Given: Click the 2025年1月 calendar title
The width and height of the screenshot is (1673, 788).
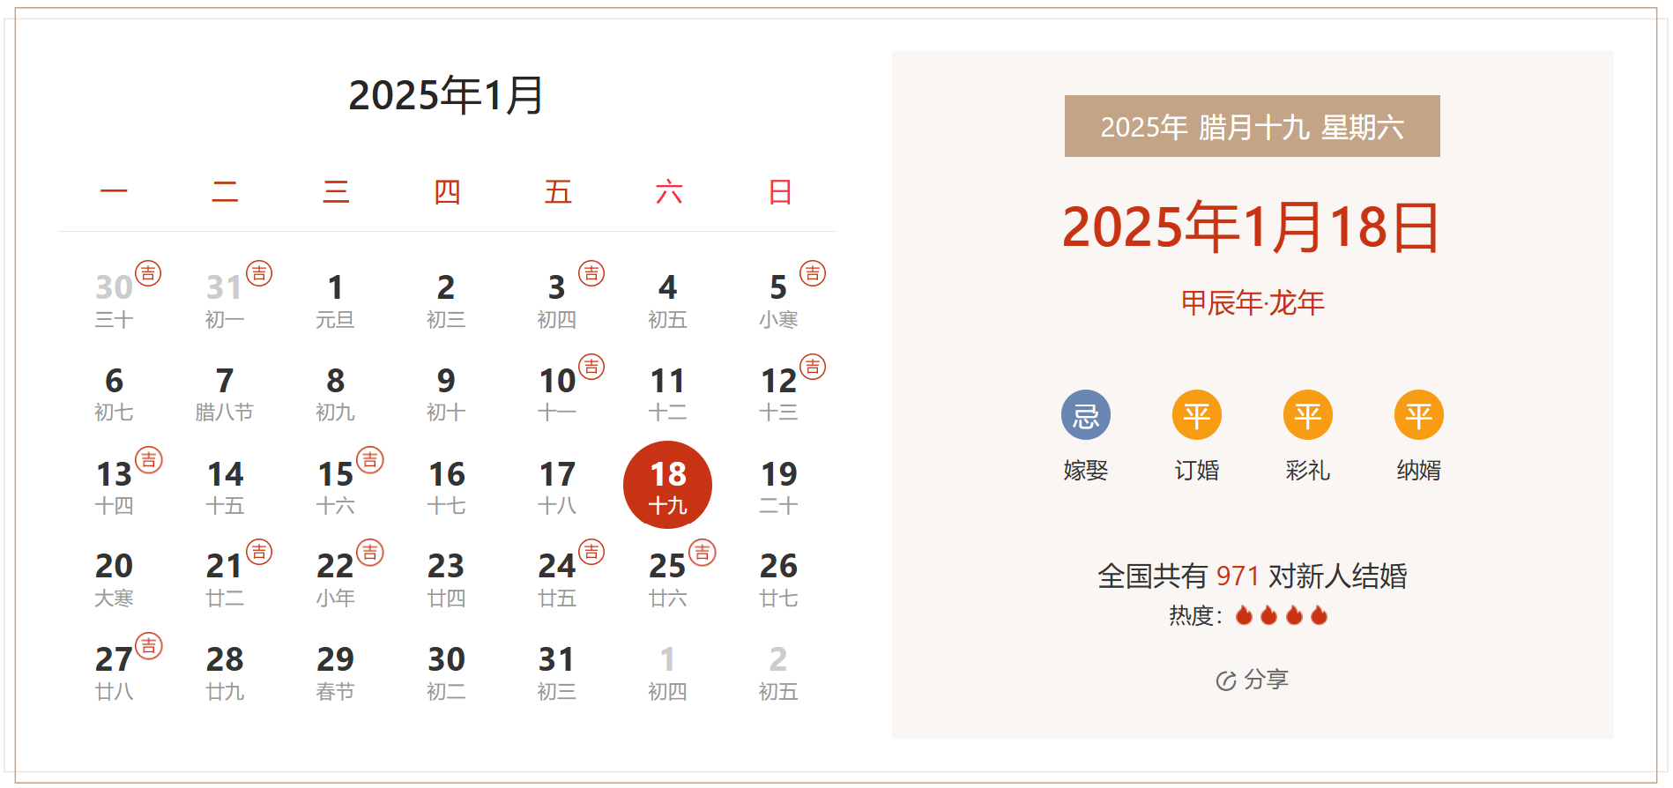Looking at the screenshot, I should click(x=446, y=95).
